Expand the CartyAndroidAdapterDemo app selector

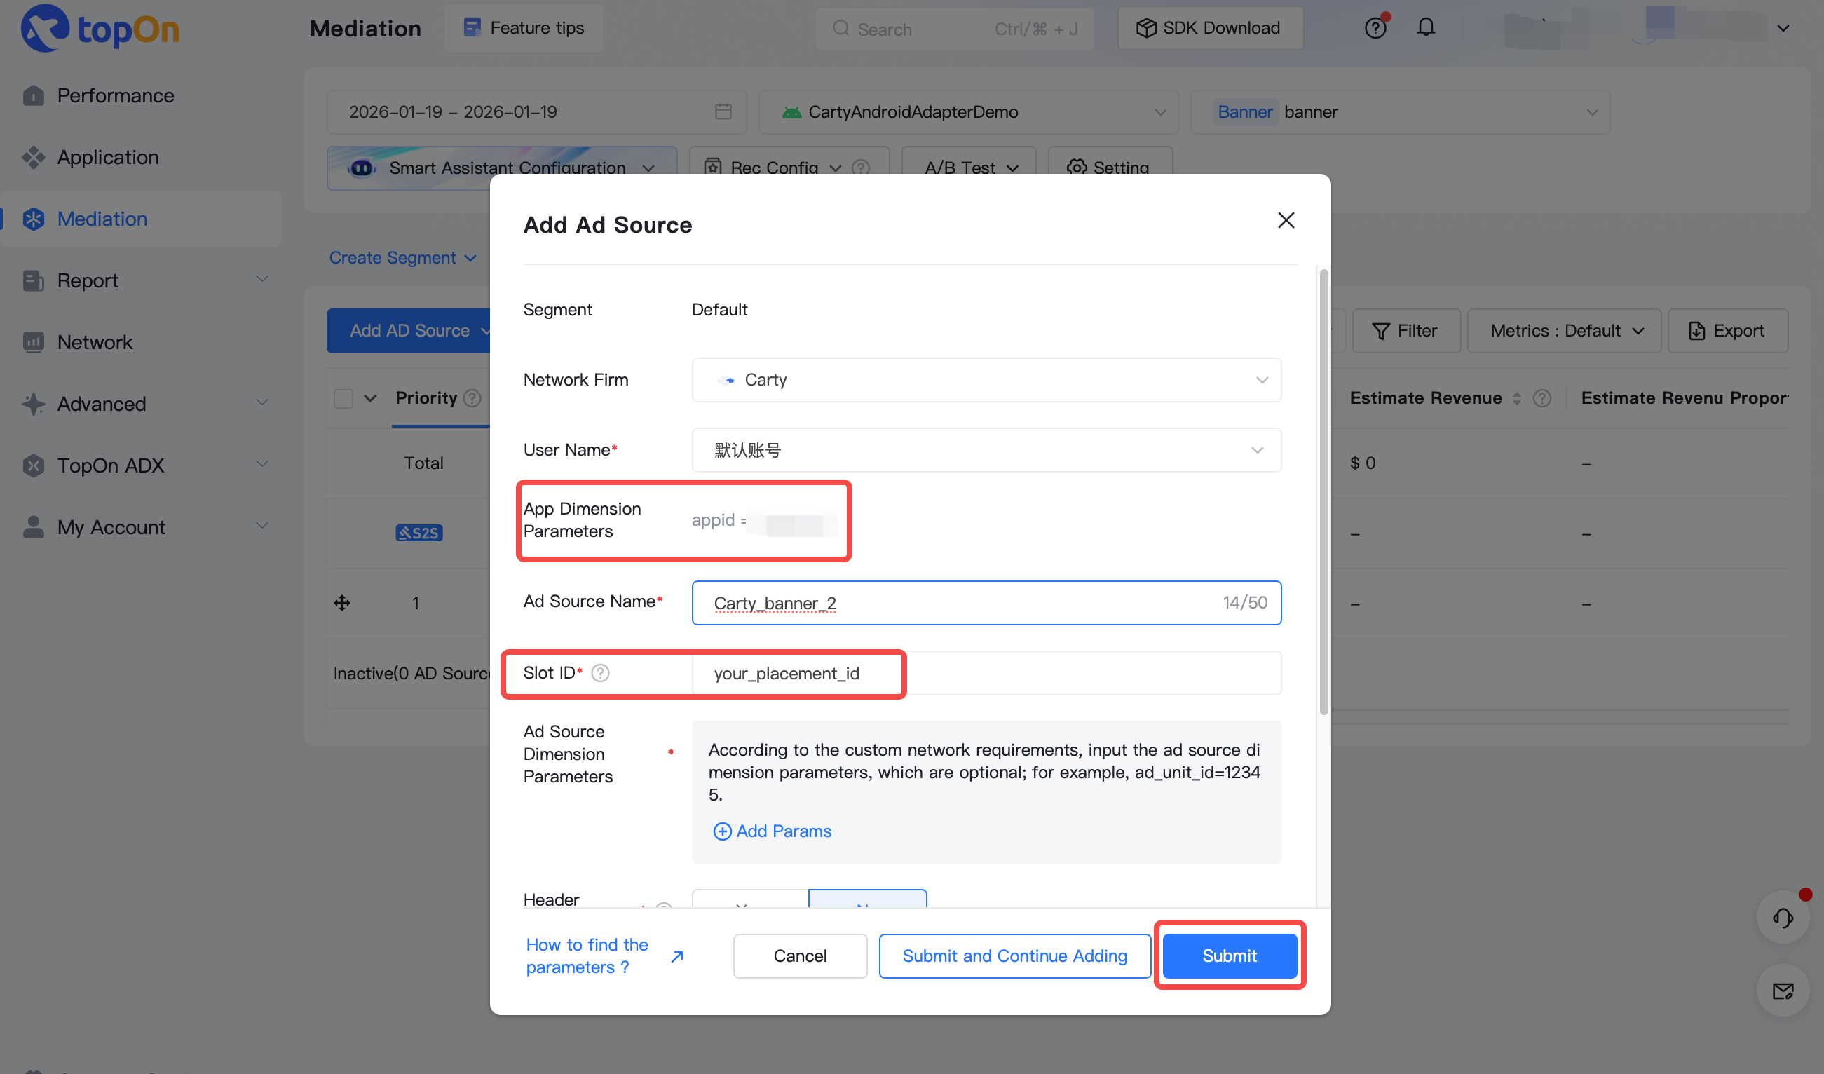pos(968,111)
